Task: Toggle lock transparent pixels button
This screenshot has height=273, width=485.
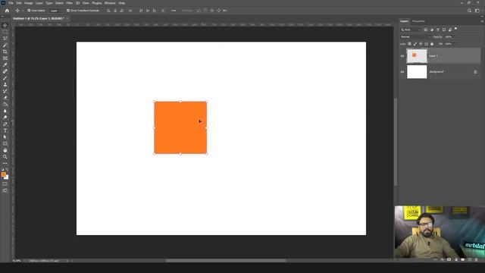Action: [409, 44]
